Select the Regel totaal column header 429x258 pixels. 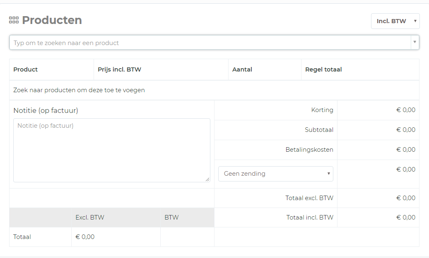323,69
